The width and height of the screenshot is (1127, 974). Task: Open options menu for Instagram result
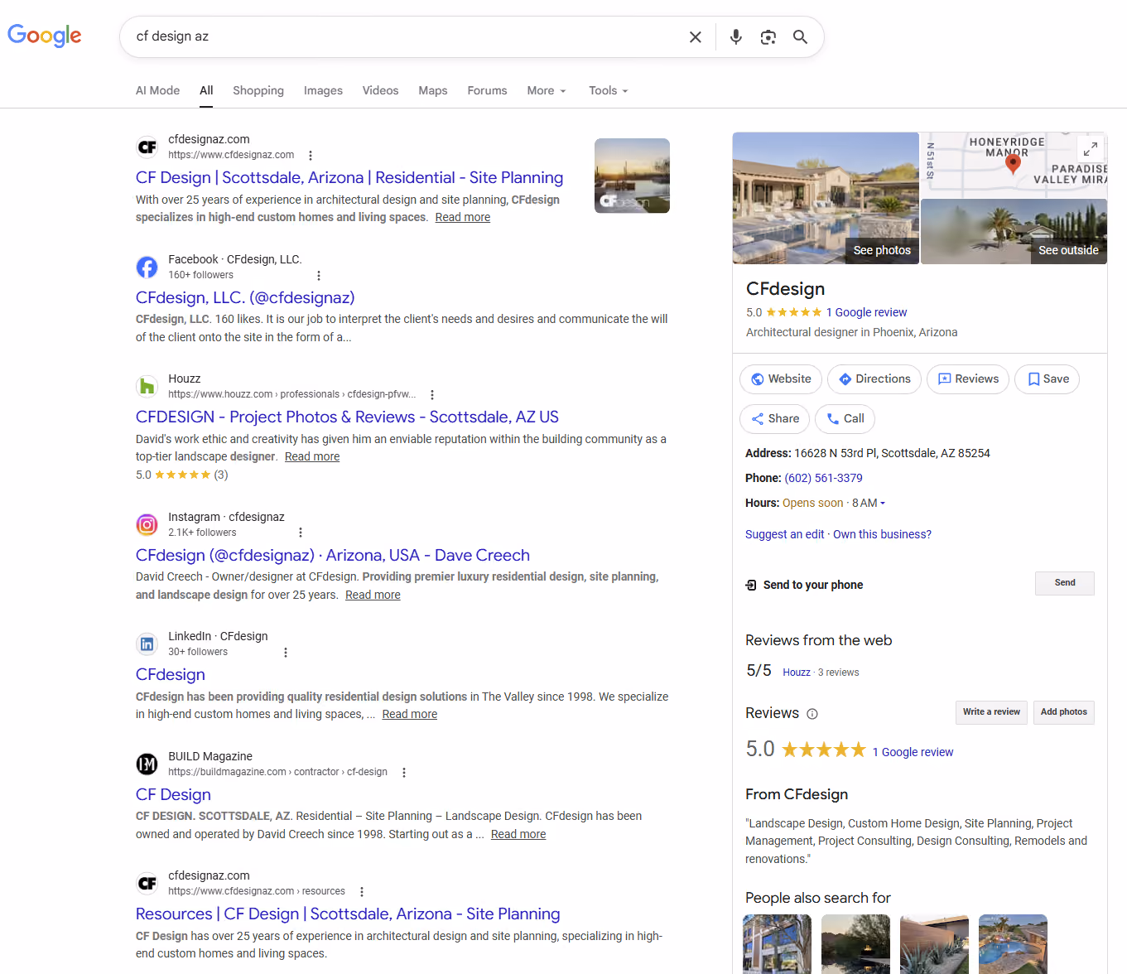click(x=301, y=533)
